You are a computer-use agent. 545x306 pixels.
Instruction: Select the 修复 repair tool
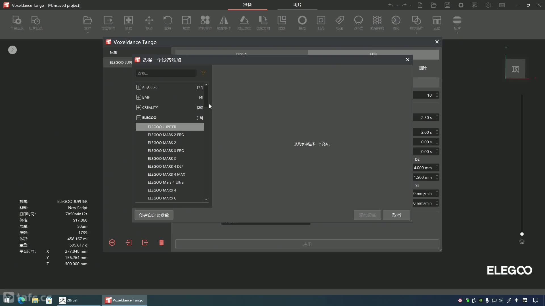click(x=129, y=23)
